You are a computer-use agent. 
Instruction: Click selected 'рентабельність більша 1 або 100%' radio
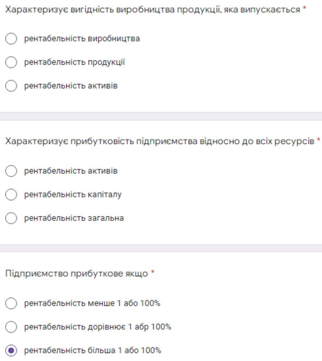[11, 351]
